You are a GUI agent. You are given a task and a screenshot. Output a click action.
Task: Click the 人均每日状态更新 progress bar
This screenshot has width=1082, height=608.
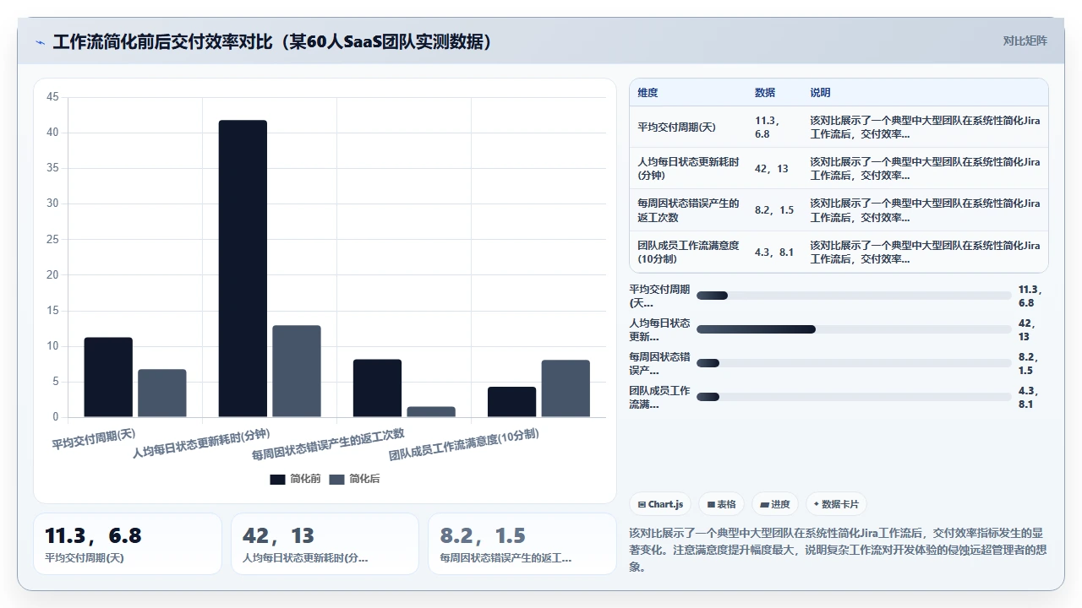click(854, 329)
